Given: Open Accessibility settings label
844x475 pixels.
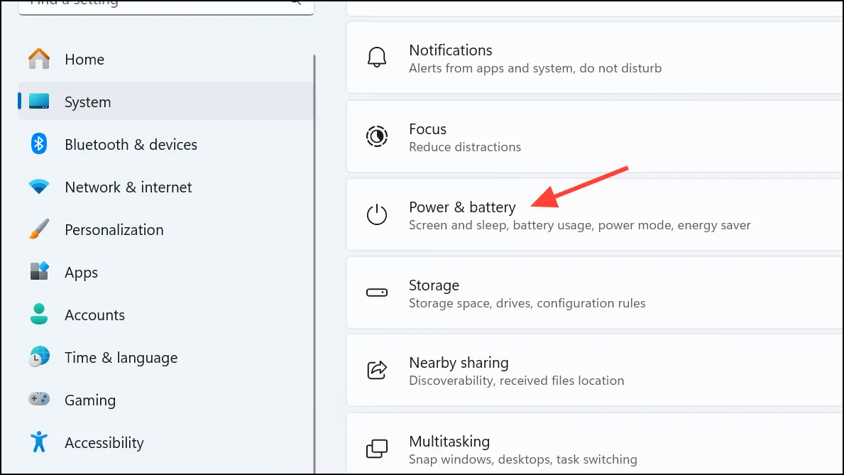Looking at the screenshot, I should click(104, 442).
